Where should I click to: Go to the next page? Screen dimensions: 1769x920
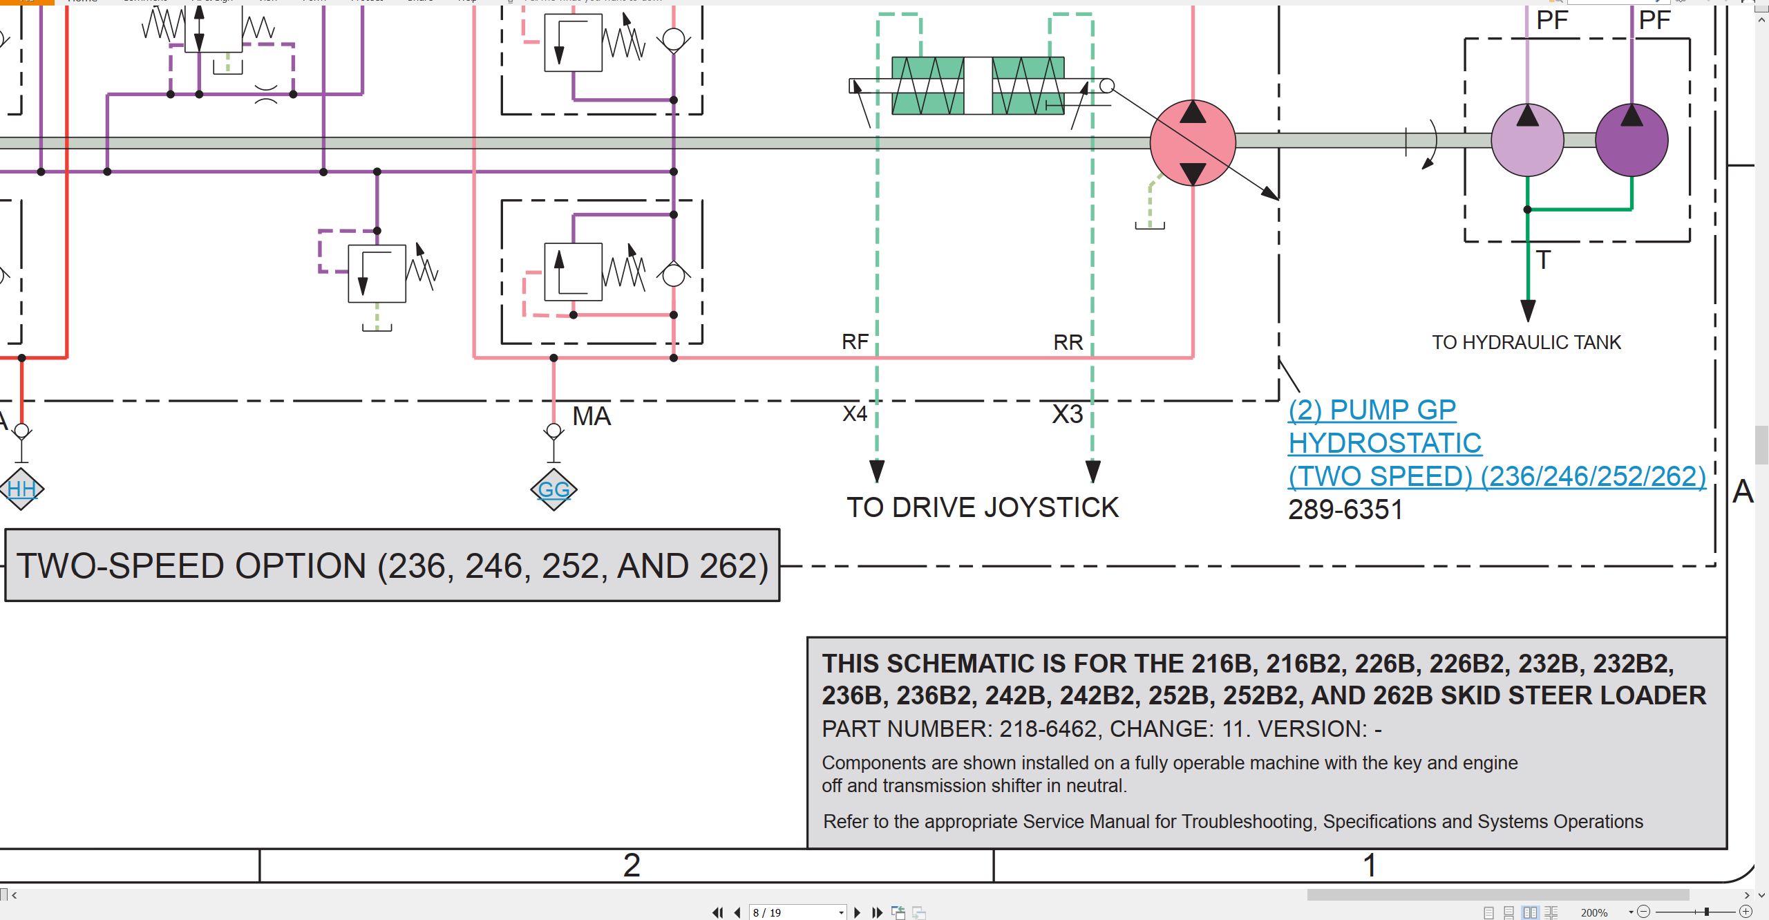(858, 912)
